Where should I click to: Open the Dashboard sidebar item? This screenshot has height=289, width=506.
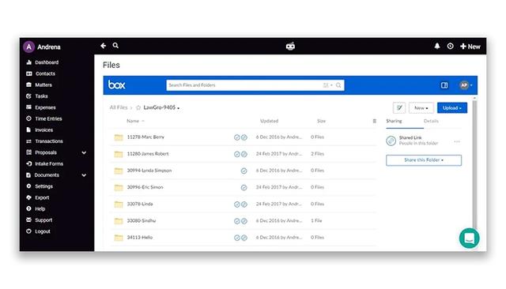[x=42, y=62]
